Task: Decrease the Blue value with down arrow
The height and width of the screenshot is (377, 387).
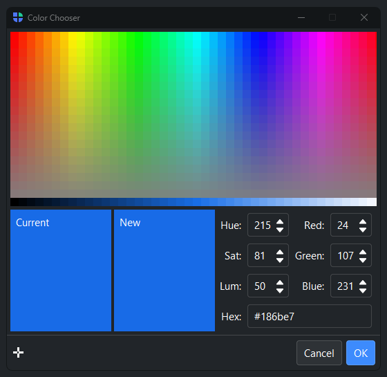Action: pyautogui.click(x=363, y=291)
